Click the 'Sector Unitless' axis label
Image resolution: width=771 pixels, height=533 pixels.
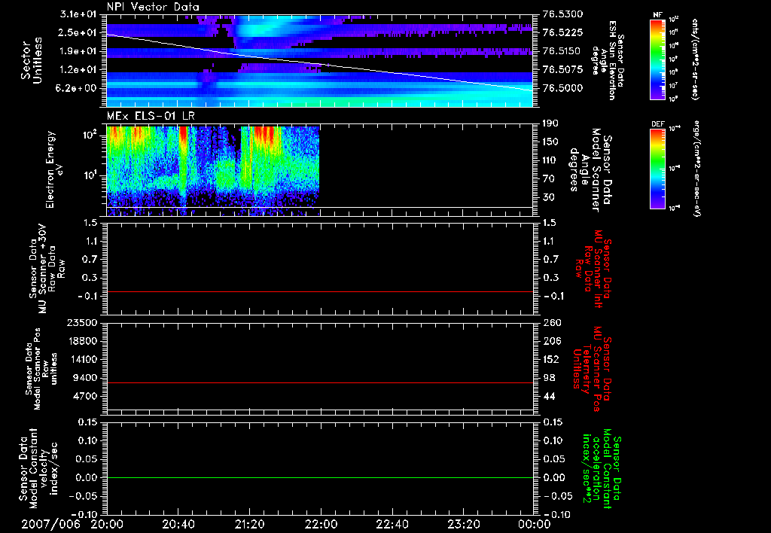point(32,62)
